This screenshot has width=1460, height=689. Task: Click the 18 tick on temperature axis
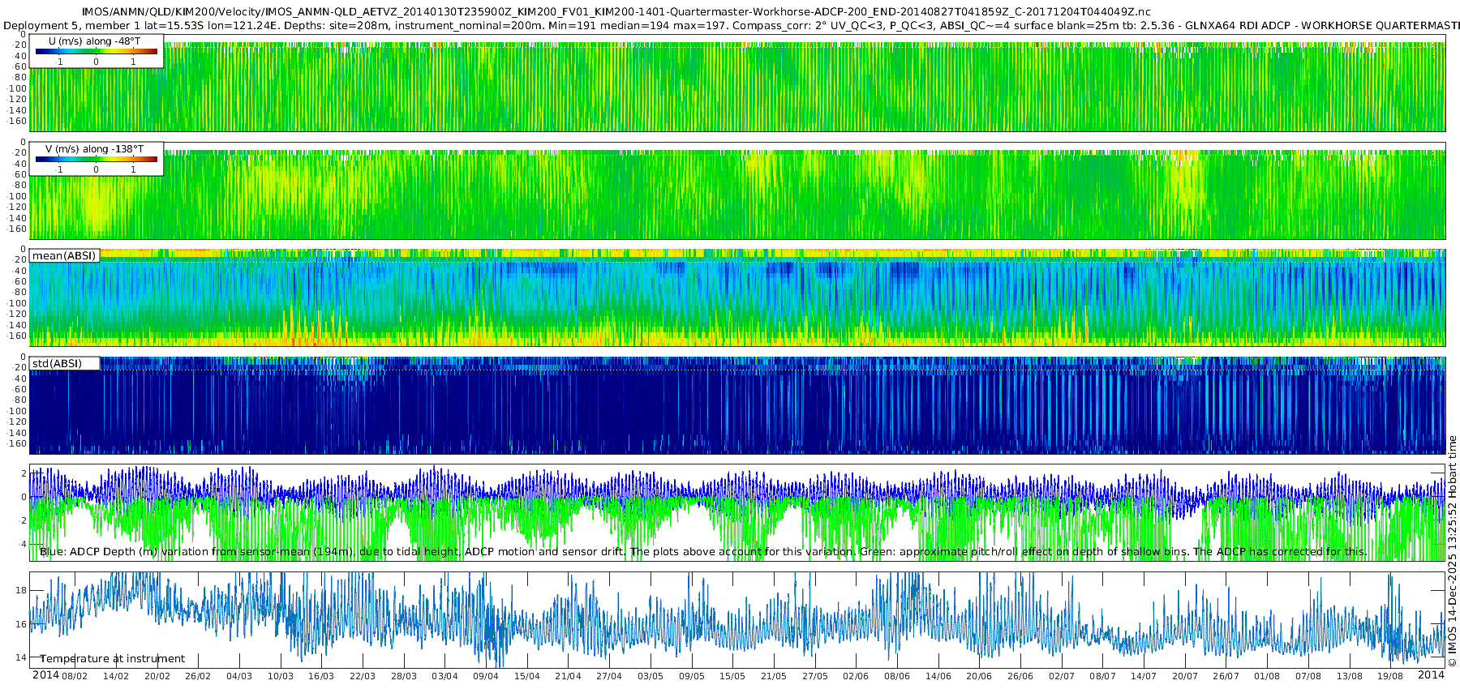click(x=21, y=590)
